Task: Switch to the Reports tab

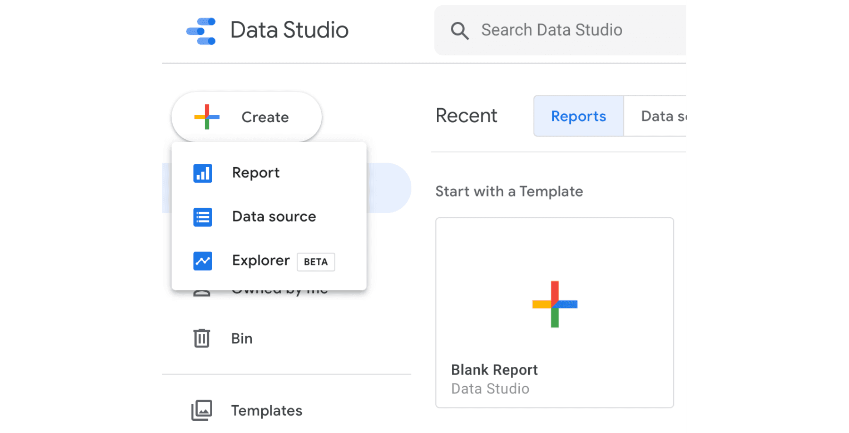Action: (x=579, y=116)
